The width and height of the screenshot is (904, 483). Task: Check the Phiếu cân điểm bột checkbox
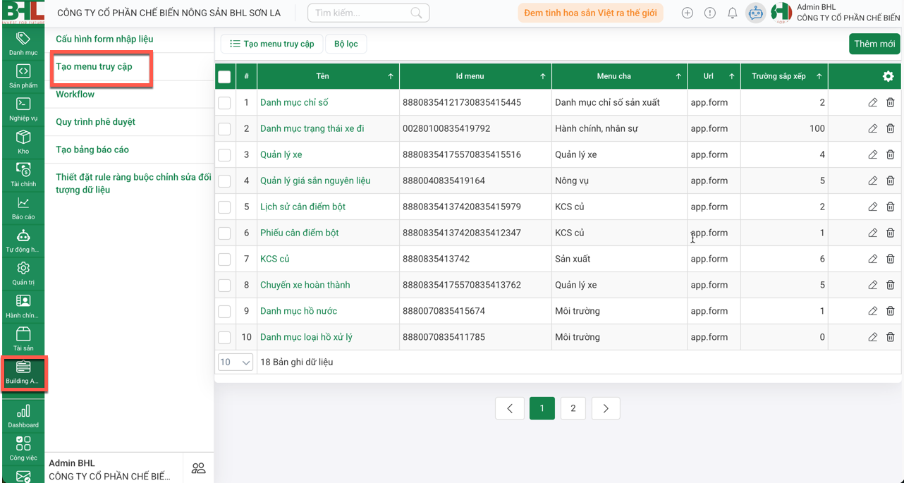[224, 233]
